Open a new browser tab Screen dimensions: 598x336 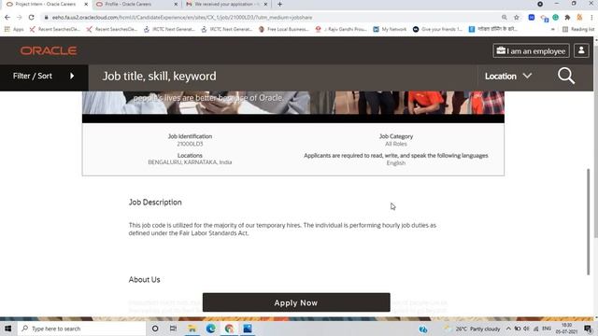[x=279, y=4]
